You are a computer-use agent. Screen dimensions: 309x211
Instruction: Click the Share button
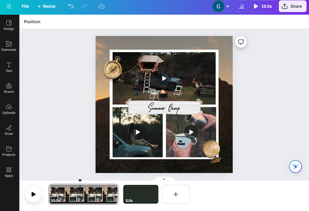click(291, 6)
